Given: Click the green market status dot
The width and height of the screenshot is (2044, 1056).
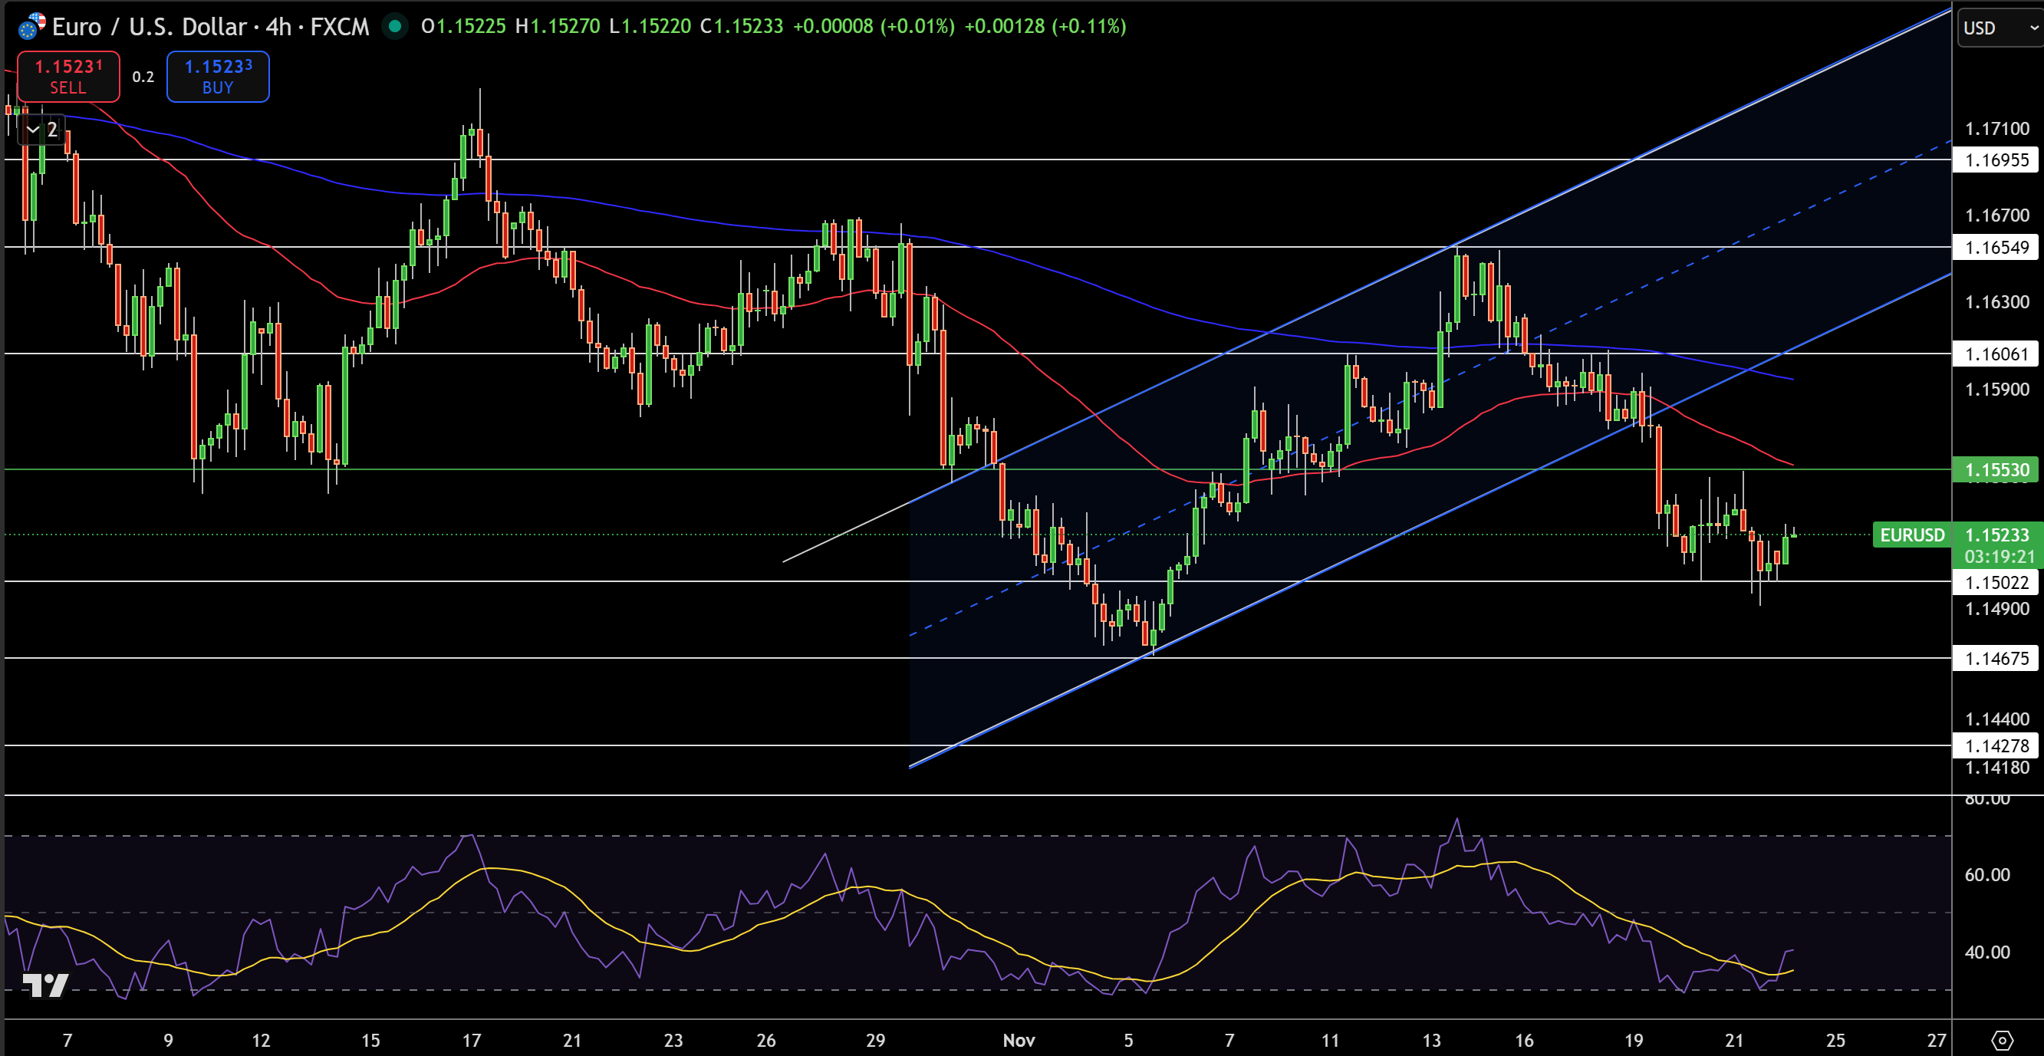Looking at the screenshot, I should (394, 26).
